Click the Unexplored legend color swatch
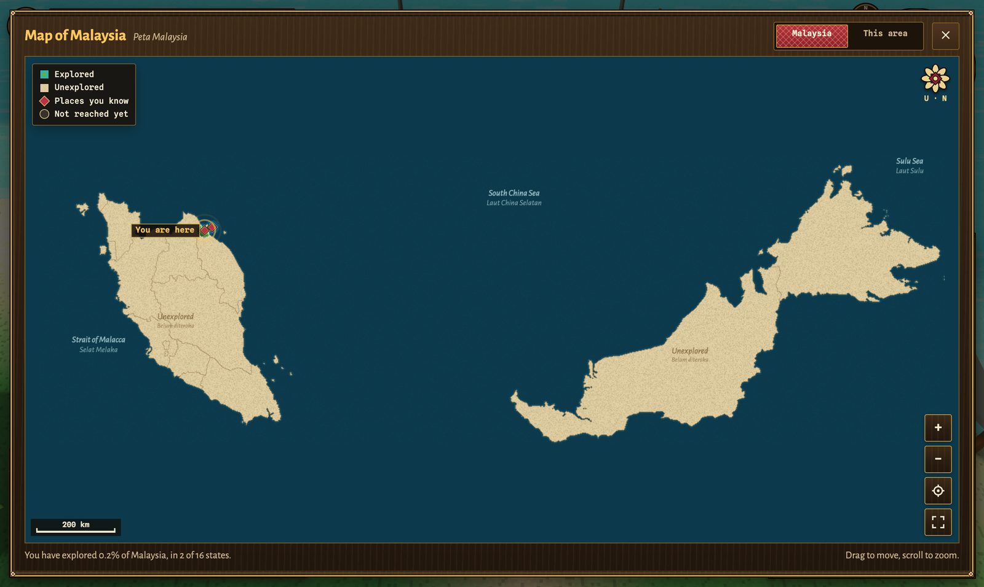This screenshot has height=587, width=984. [x=44, y=88]
